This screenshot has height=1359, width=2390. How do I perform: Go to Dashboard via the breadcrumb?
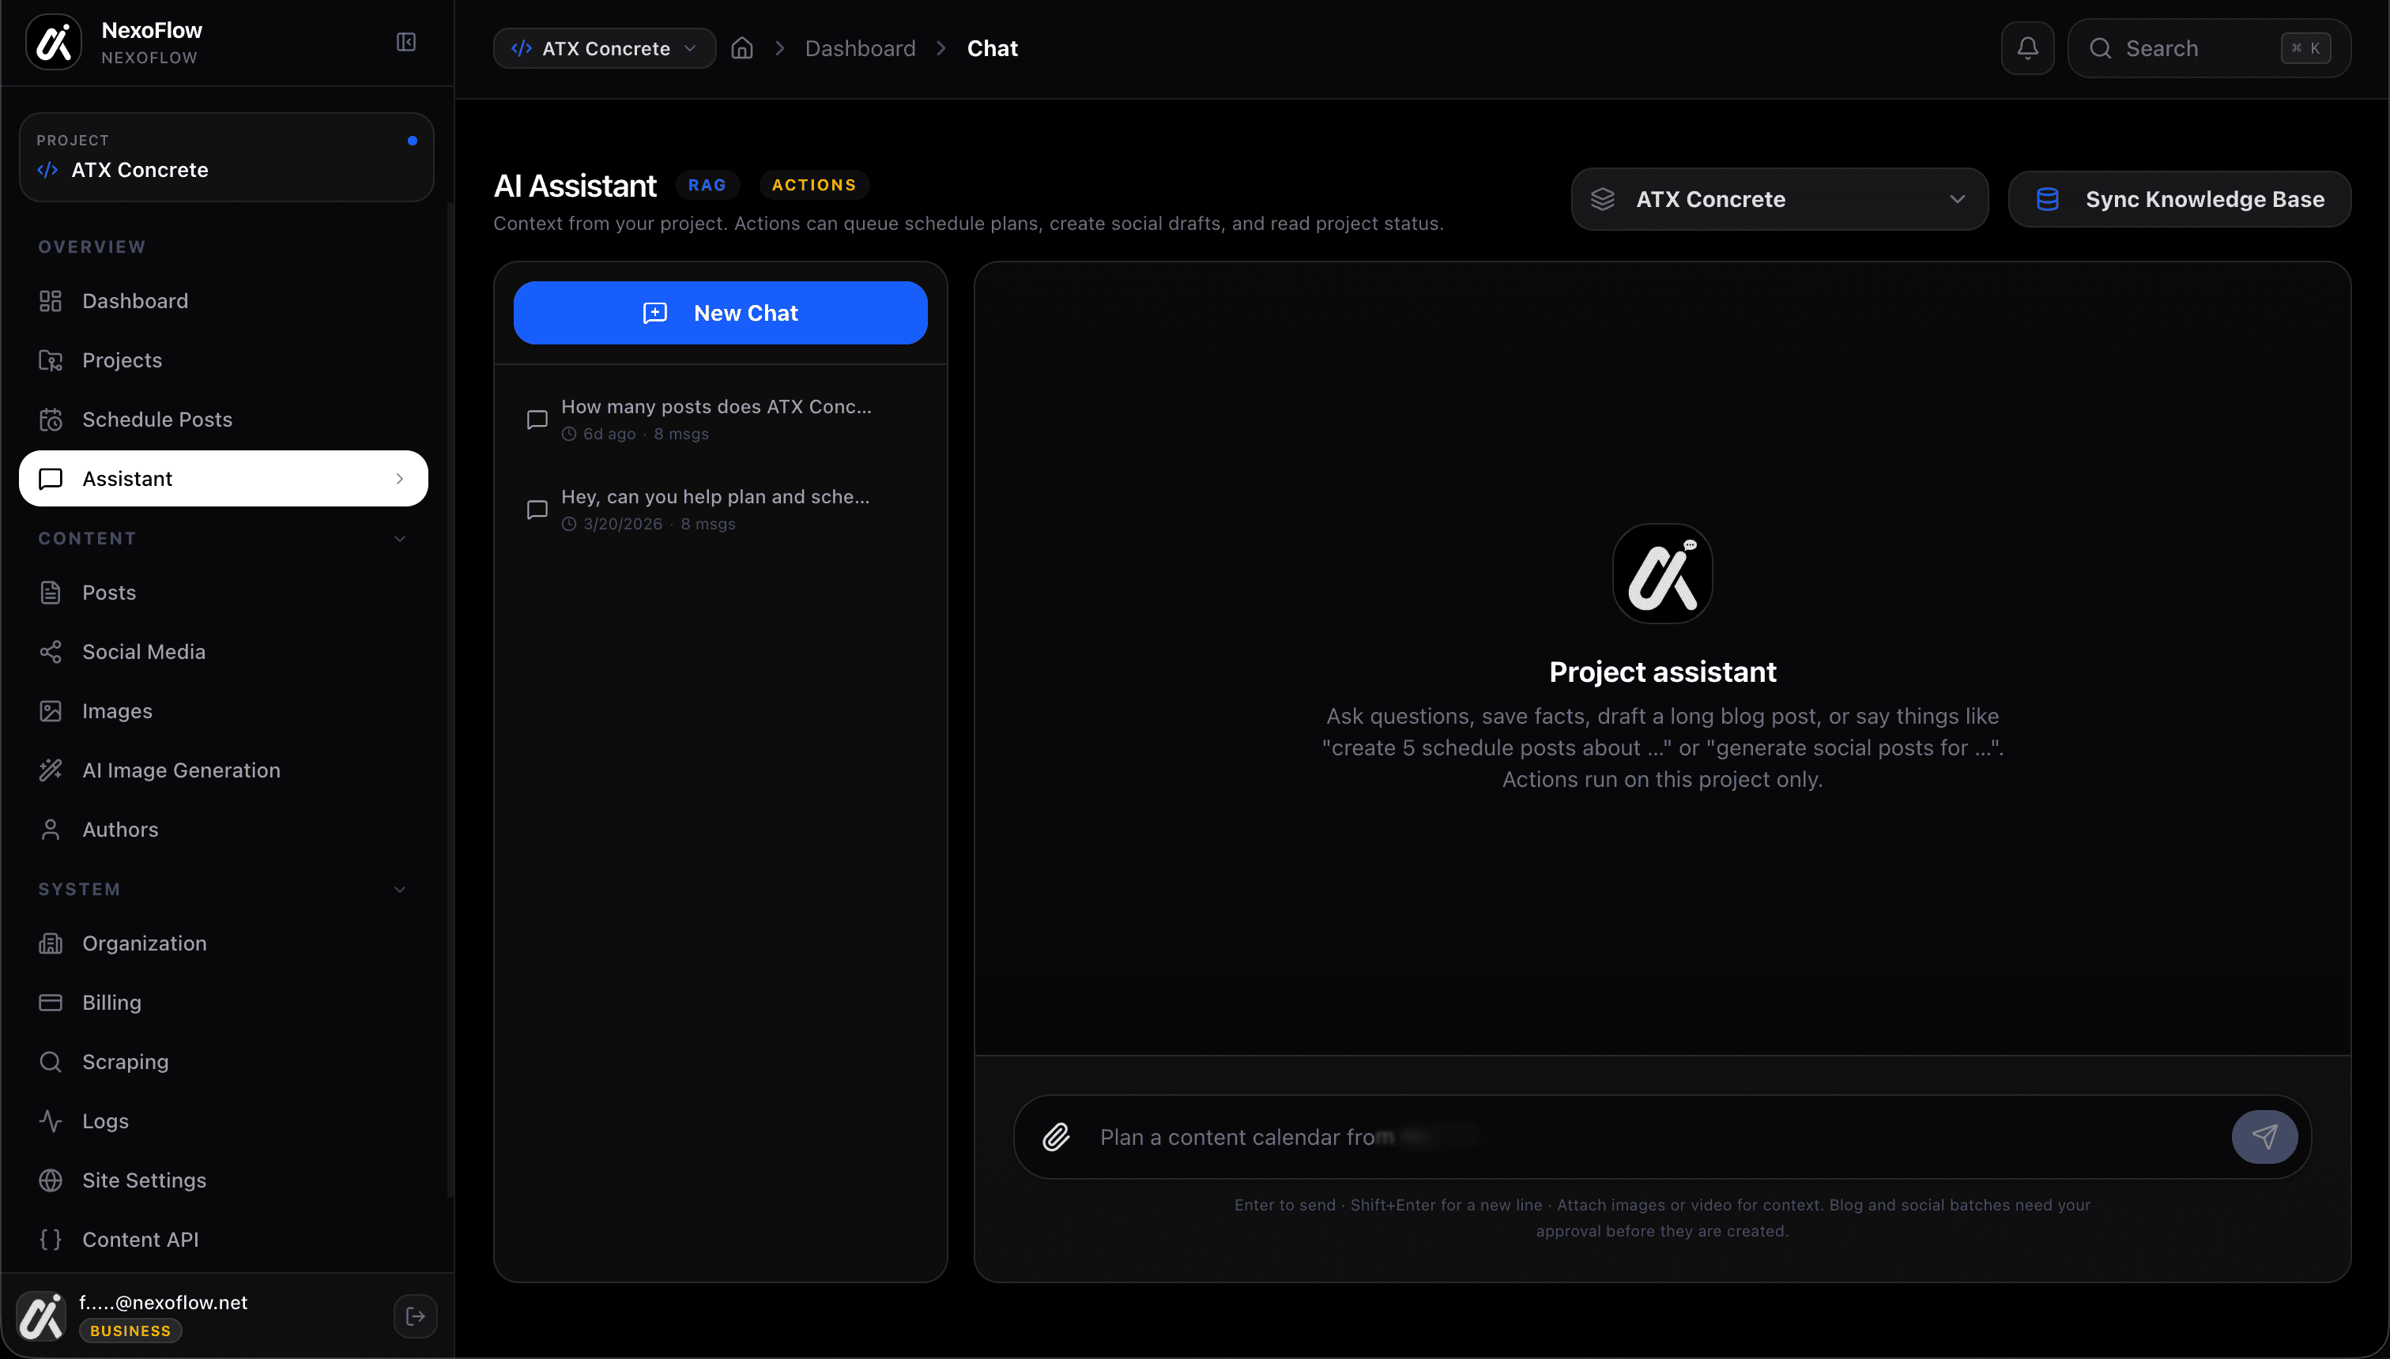click(x=860, y=47)
